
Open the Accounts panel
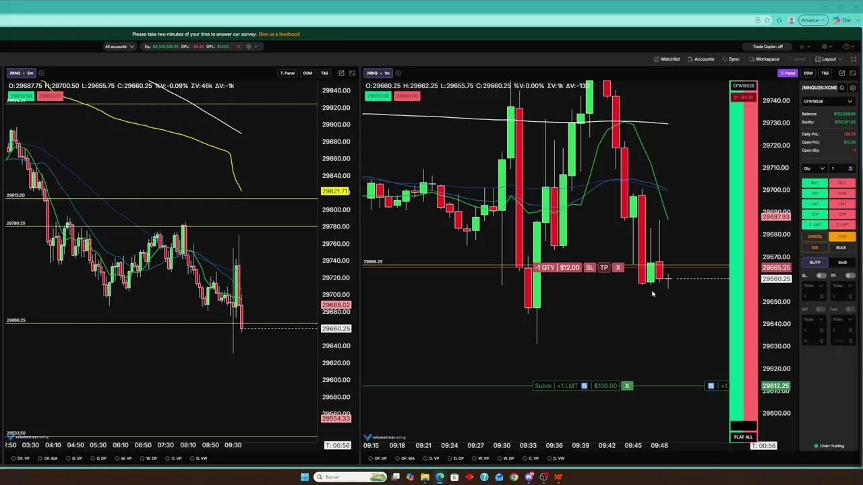click(701, 59)
